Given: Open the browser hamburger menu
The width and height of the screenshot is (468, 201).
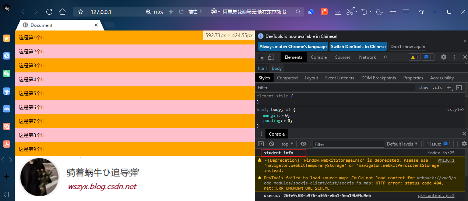Looking at the screenshot, I should [x=406, y=12].
